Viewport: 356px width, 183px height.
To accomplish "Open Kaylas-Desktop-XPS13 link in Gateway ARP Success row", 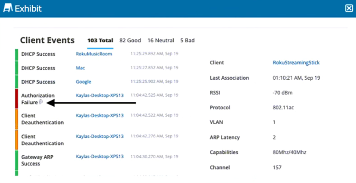I will 99,156.
